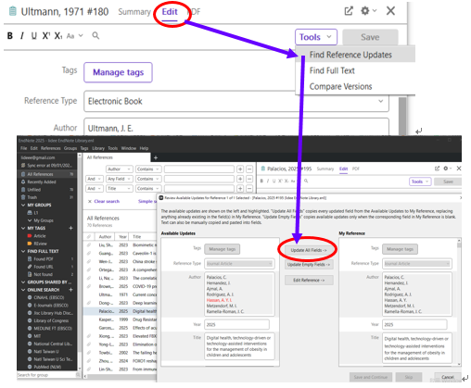
Task: Click Update Empty Fields button
Action: [309, 265]
